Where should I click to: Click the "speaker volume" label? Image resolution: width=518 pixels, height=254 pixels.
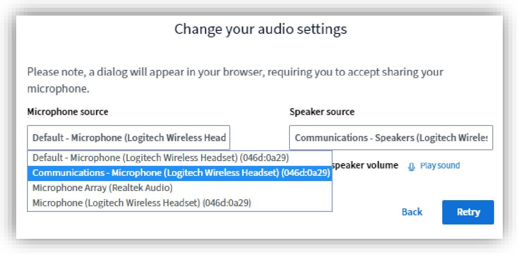click(x=365, y=165)
